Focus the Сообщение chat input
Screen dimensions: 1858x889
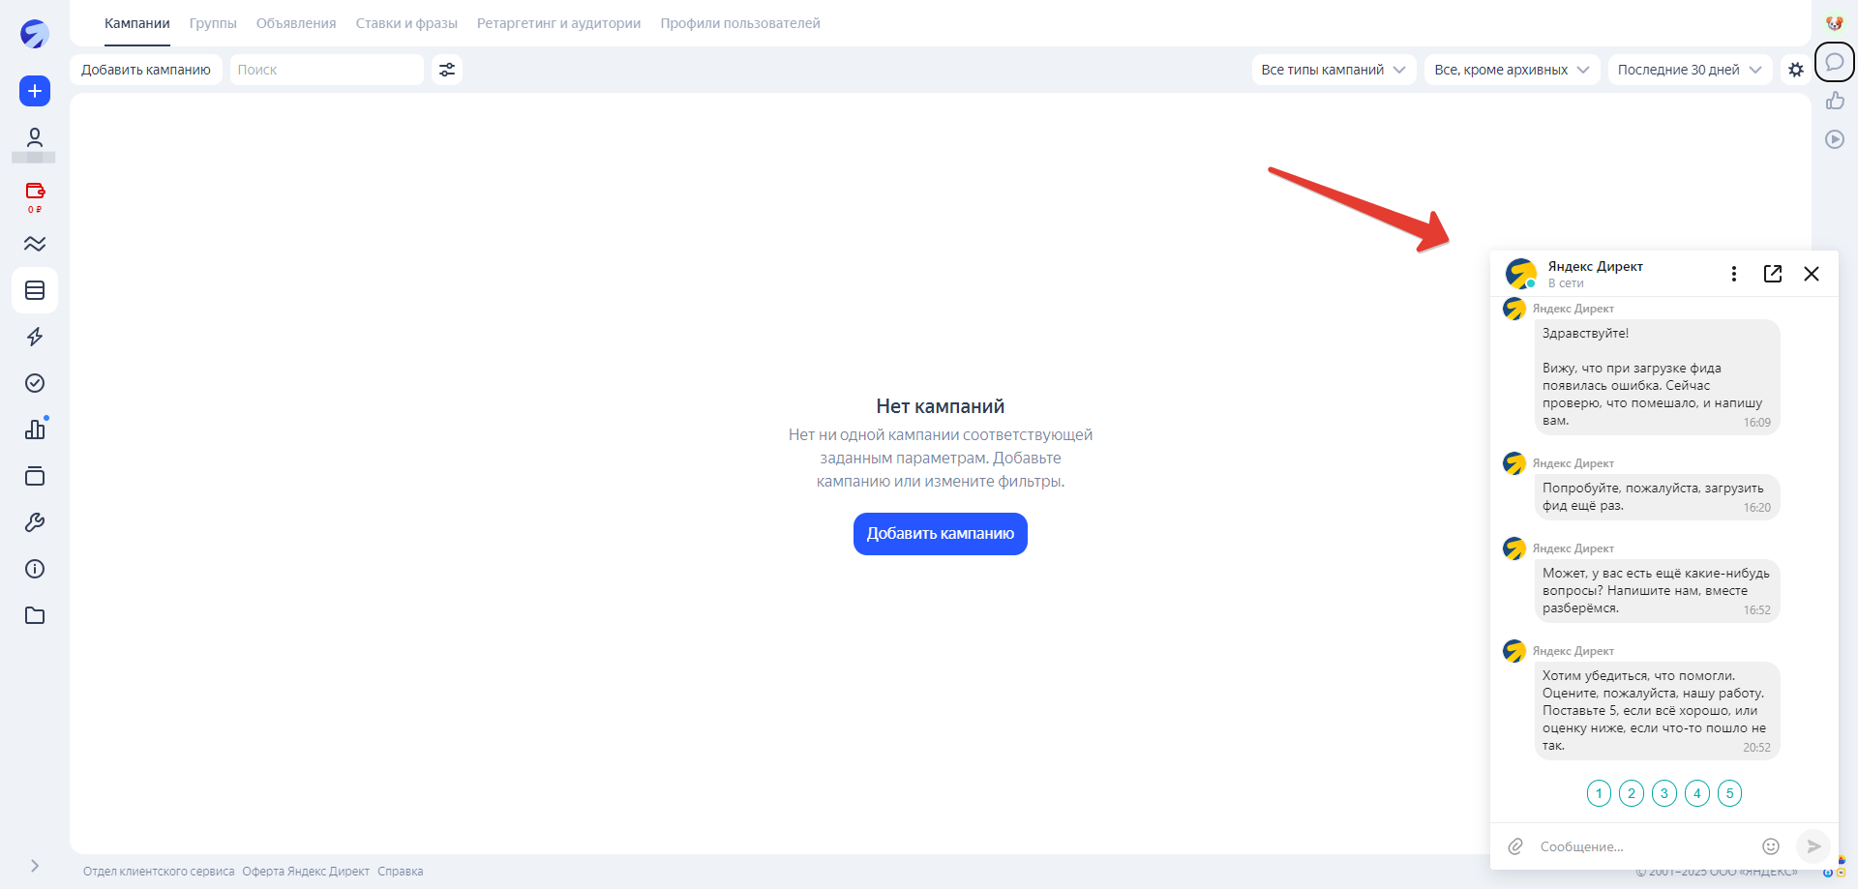pos(1645,846)
